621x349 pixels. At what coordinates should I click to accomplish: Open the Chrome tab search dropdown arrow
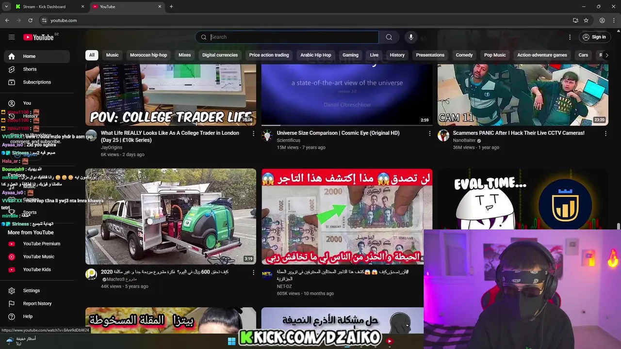pos(6,7)
